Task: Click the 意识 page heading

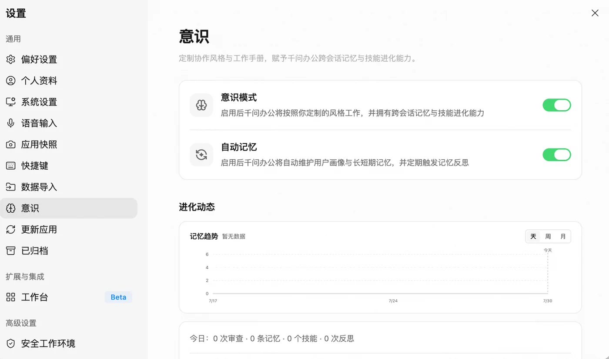Action: pos(194,36)
